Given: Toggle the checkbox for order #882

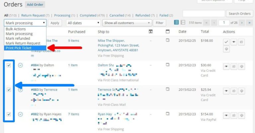Looking at the screenshot, I should click(9, 114).
